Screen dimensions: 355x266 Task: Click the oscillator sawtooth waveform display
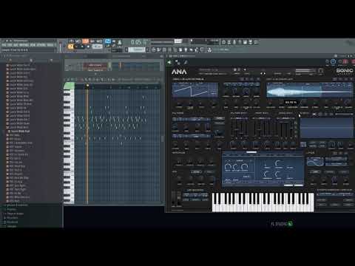point(195,89)
